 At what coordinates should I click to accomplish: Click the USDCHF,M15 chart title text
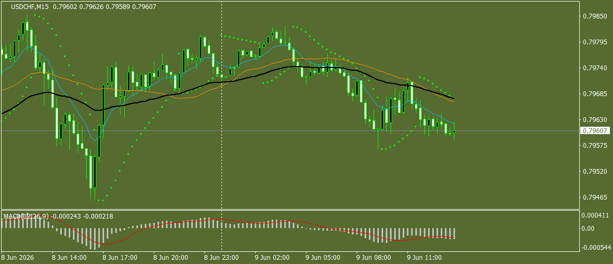(30, 7)
